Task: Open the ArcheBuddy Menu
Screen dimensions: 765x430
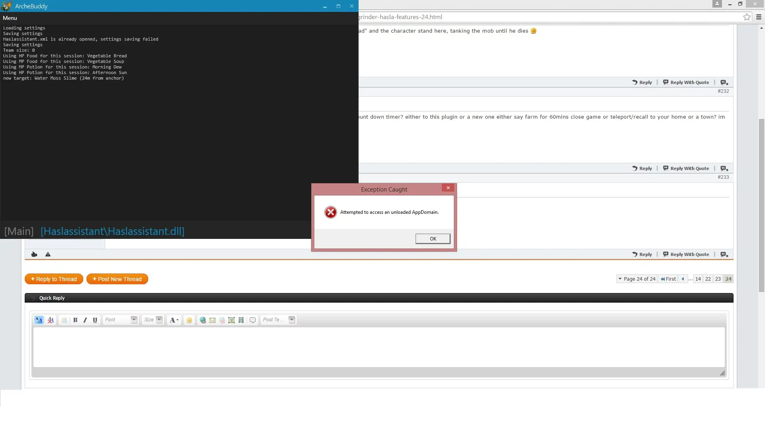Action: pos(10,18)
